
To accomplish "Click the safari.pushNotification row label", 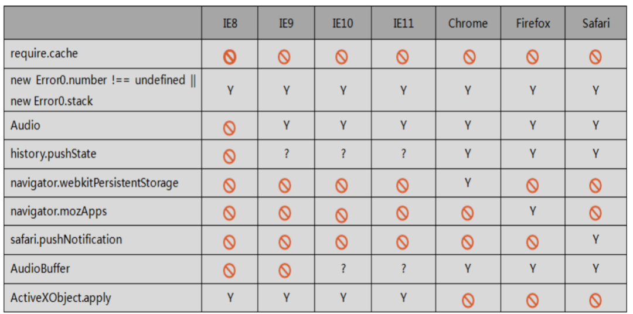I will (x=66, y=240).
